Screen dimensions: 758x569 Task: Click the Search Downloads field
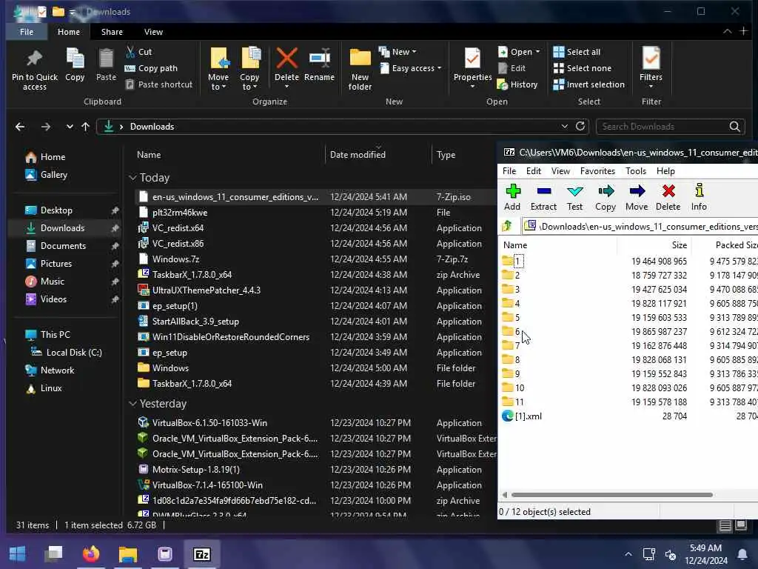point(669,127)
